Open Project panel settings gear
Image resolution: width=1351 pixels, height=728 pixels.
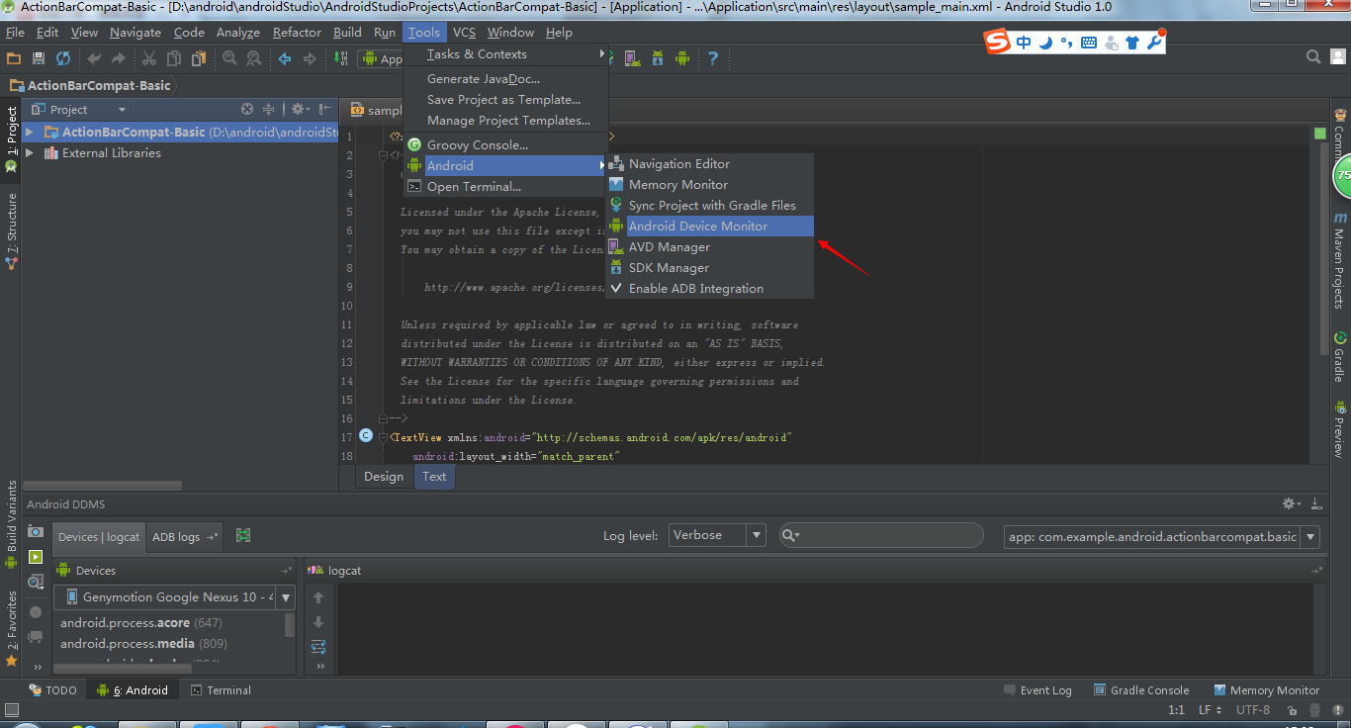(x=299, y=109)
